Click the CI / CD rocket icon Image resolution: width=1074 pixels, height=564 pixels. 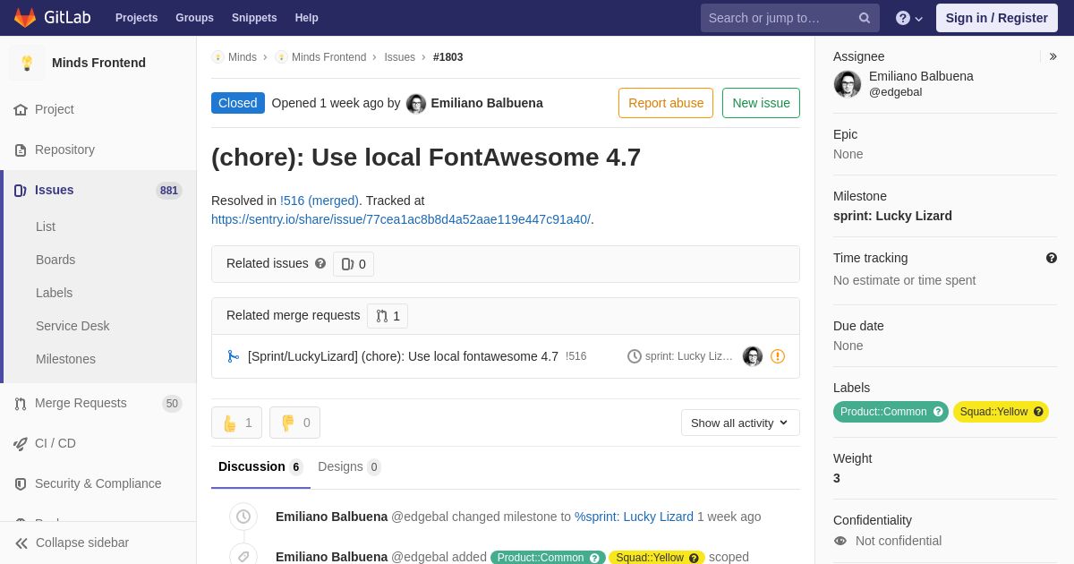(21, 443)
